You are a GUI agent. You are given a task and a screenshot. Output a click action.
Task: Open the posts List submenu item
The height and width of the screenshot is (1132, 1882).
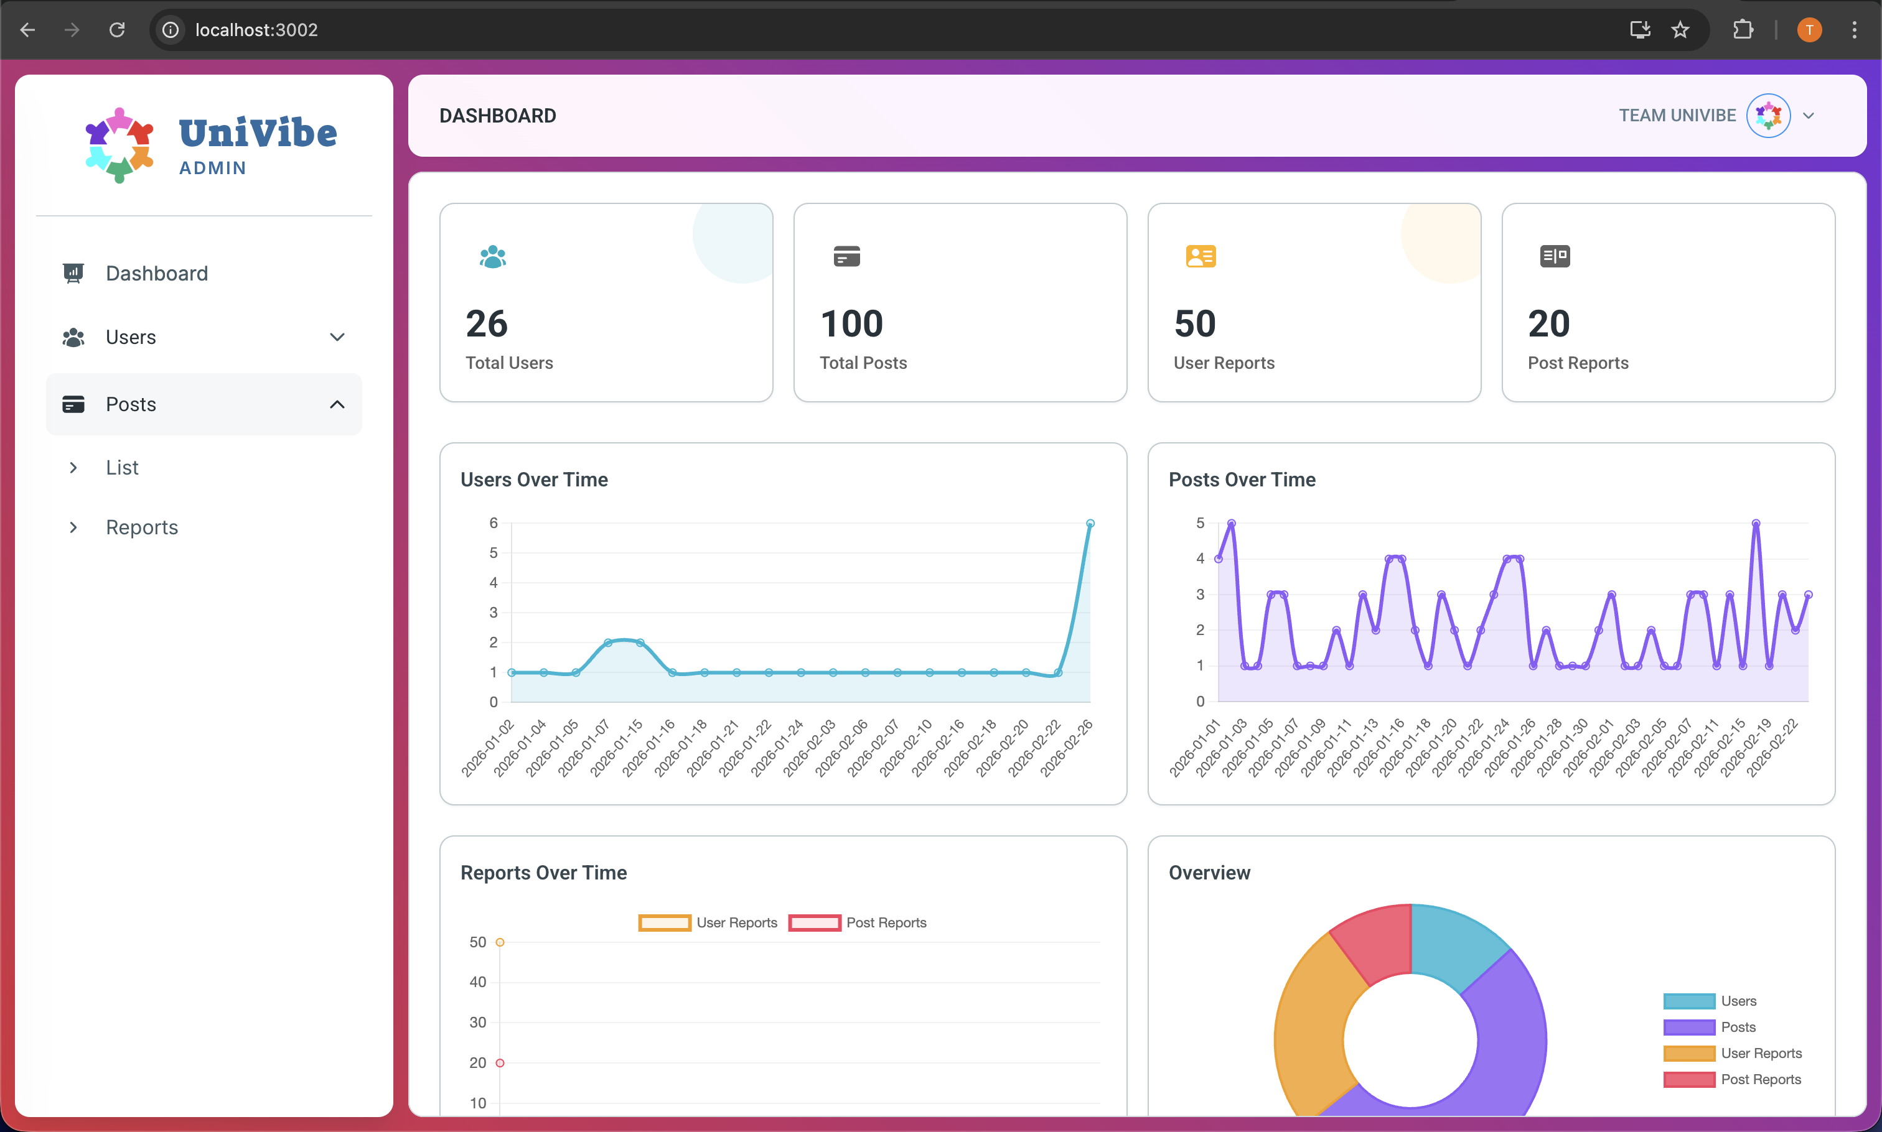(x=204, y=468)
